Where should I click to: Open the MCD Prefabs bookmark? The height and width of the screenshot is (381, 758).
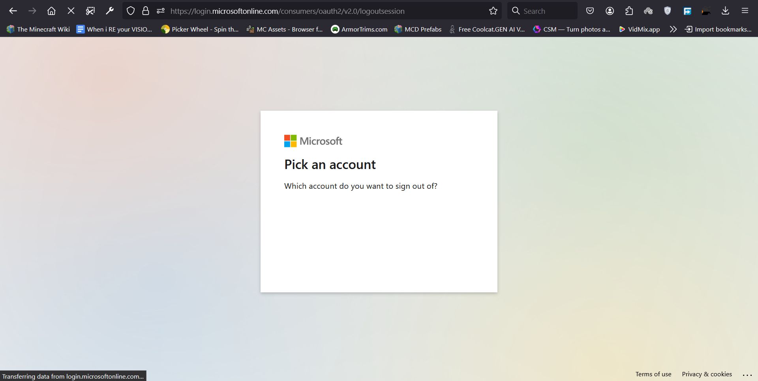[x=418, y=29]
